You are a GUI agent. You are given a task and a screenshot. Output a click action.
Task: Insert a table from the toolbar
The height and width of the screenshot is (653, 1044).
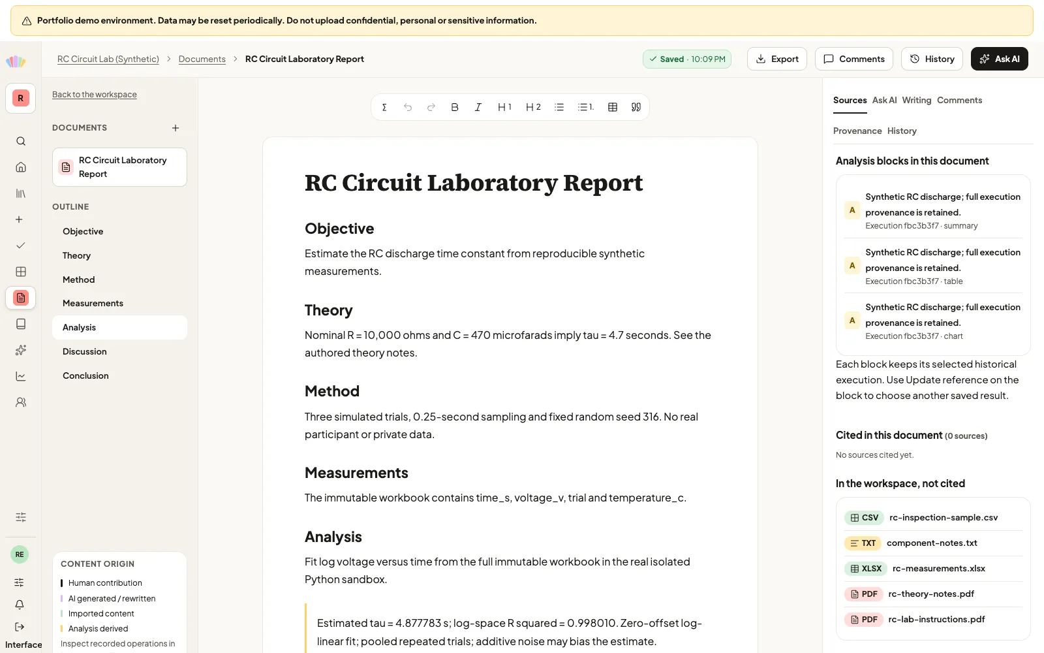pyautogui.click(x=613, y=107)
